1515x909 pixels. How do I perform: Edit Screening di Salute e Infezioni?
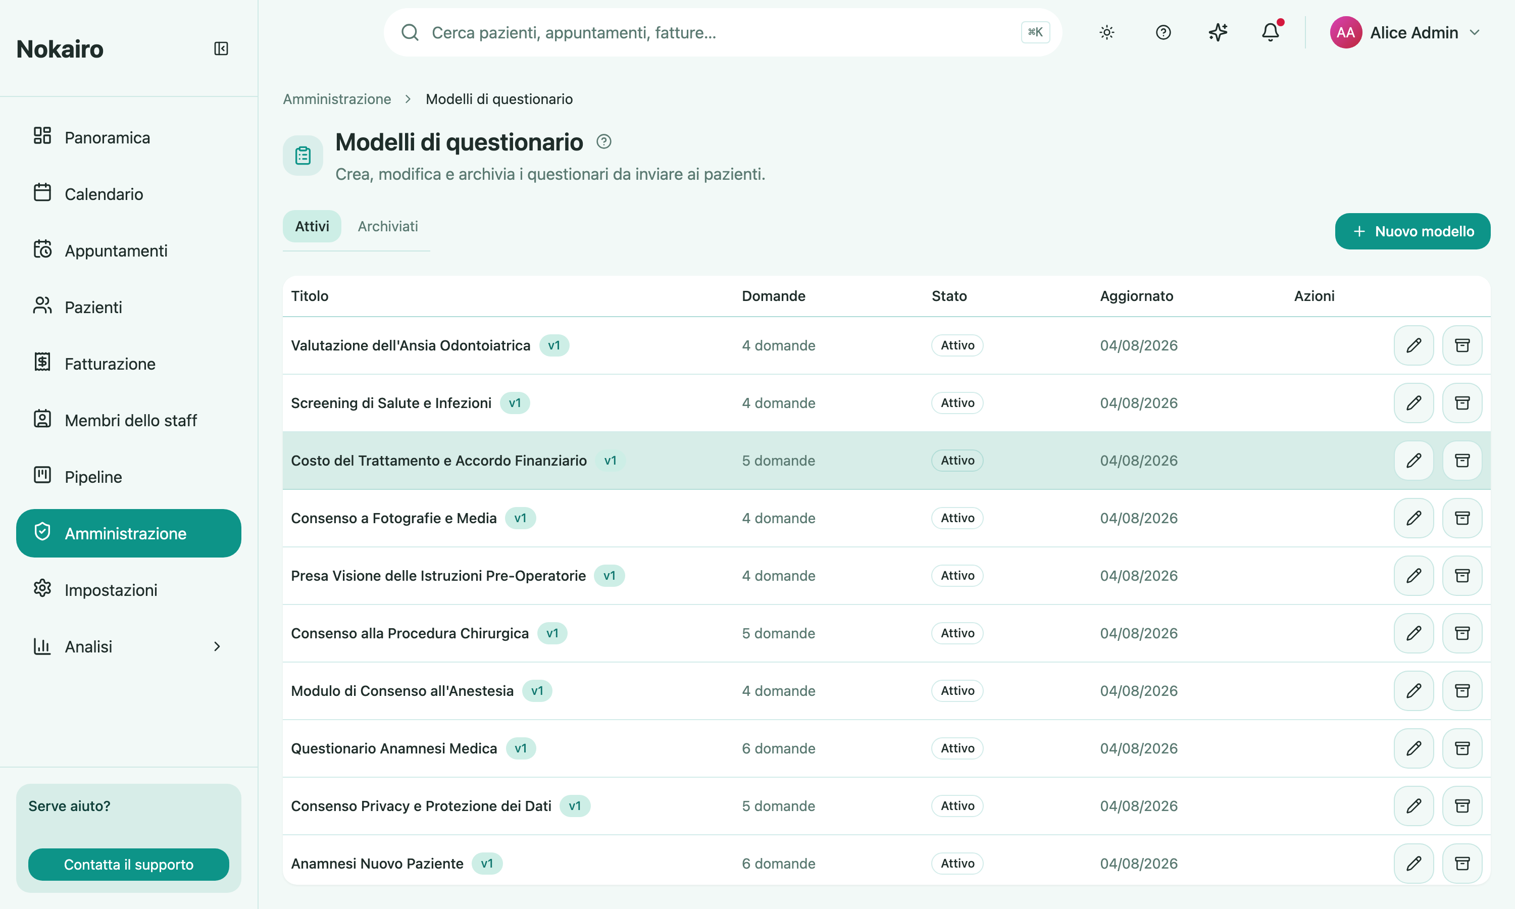[x=1413, y=403]
